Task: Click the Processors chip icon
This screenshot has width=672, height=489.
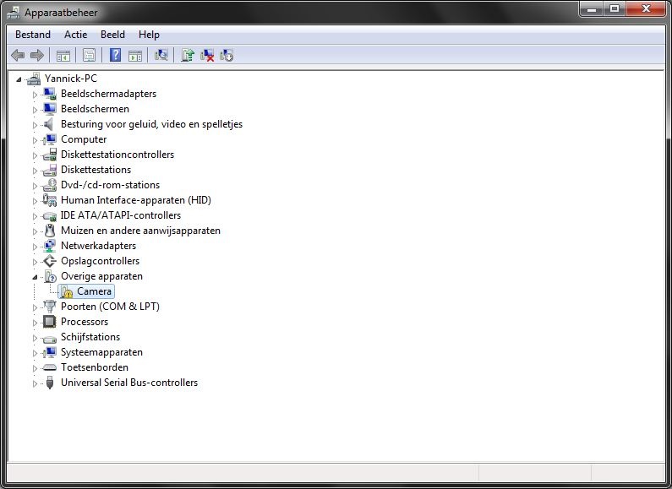Action: pyautogui.click(x=50, y=322)
